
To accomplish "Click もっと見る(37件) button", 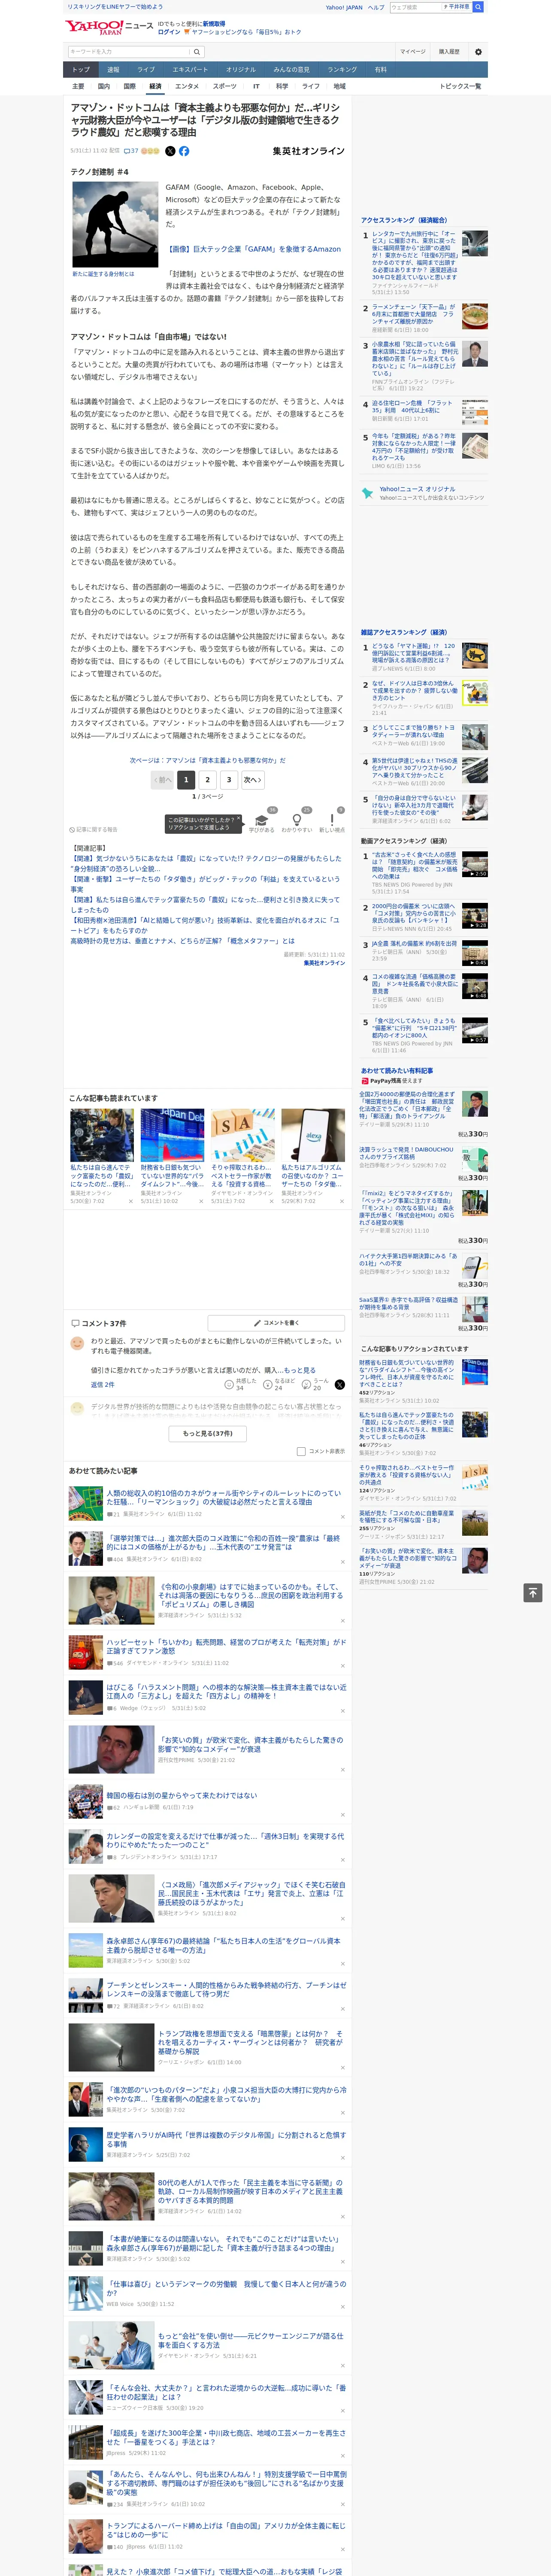I will point(208,1433).
